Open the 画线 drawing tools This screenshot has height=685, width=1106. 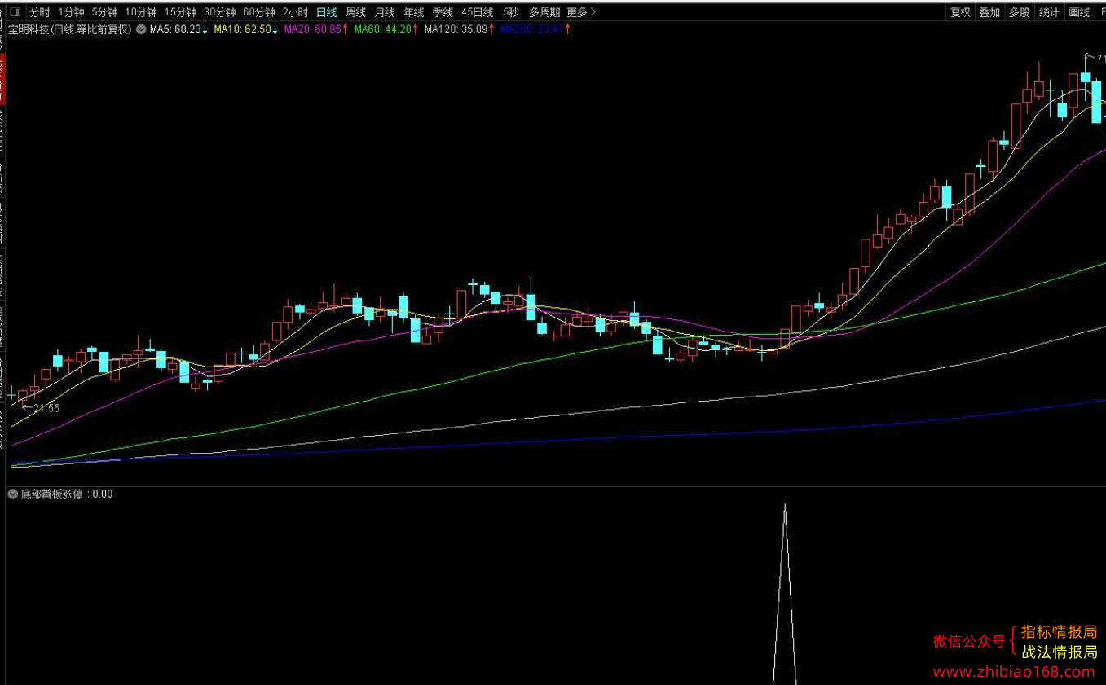[1079, 12]
